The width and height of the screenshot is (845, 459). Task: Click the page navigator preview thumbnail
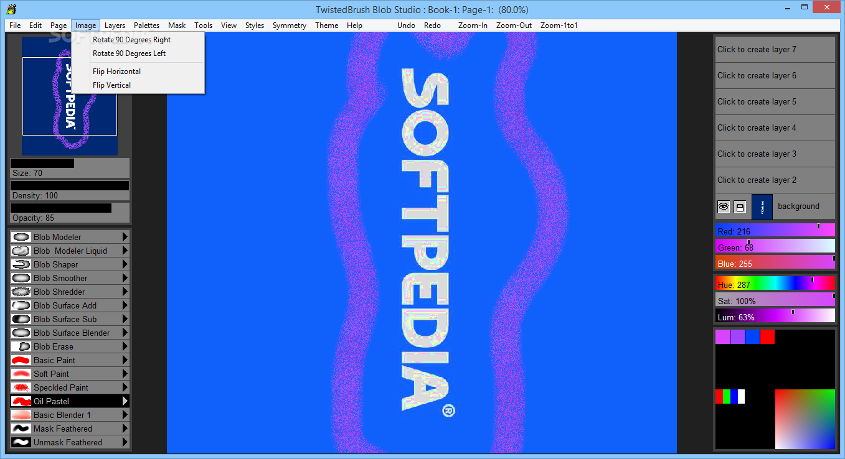coord(70,96)
